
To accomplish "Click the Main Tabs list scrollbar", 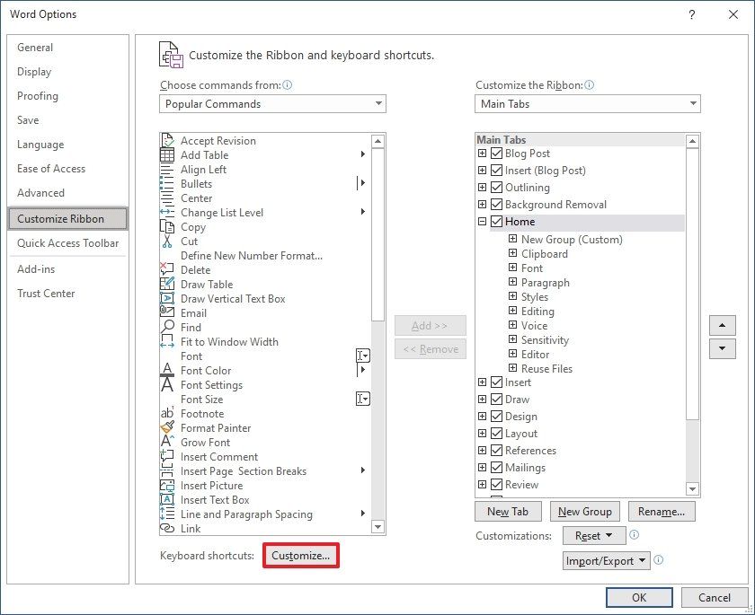I will [692, 314].
